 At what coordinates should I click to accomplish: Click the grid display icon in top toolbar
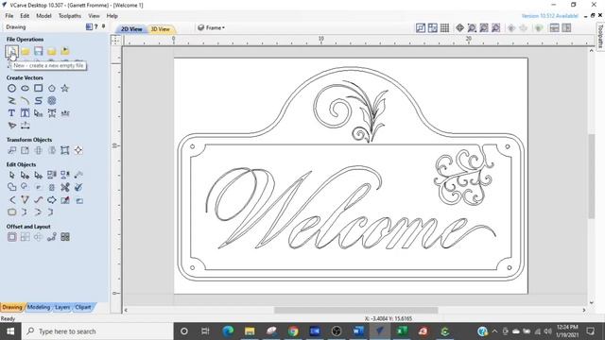(x=444, y=27)
